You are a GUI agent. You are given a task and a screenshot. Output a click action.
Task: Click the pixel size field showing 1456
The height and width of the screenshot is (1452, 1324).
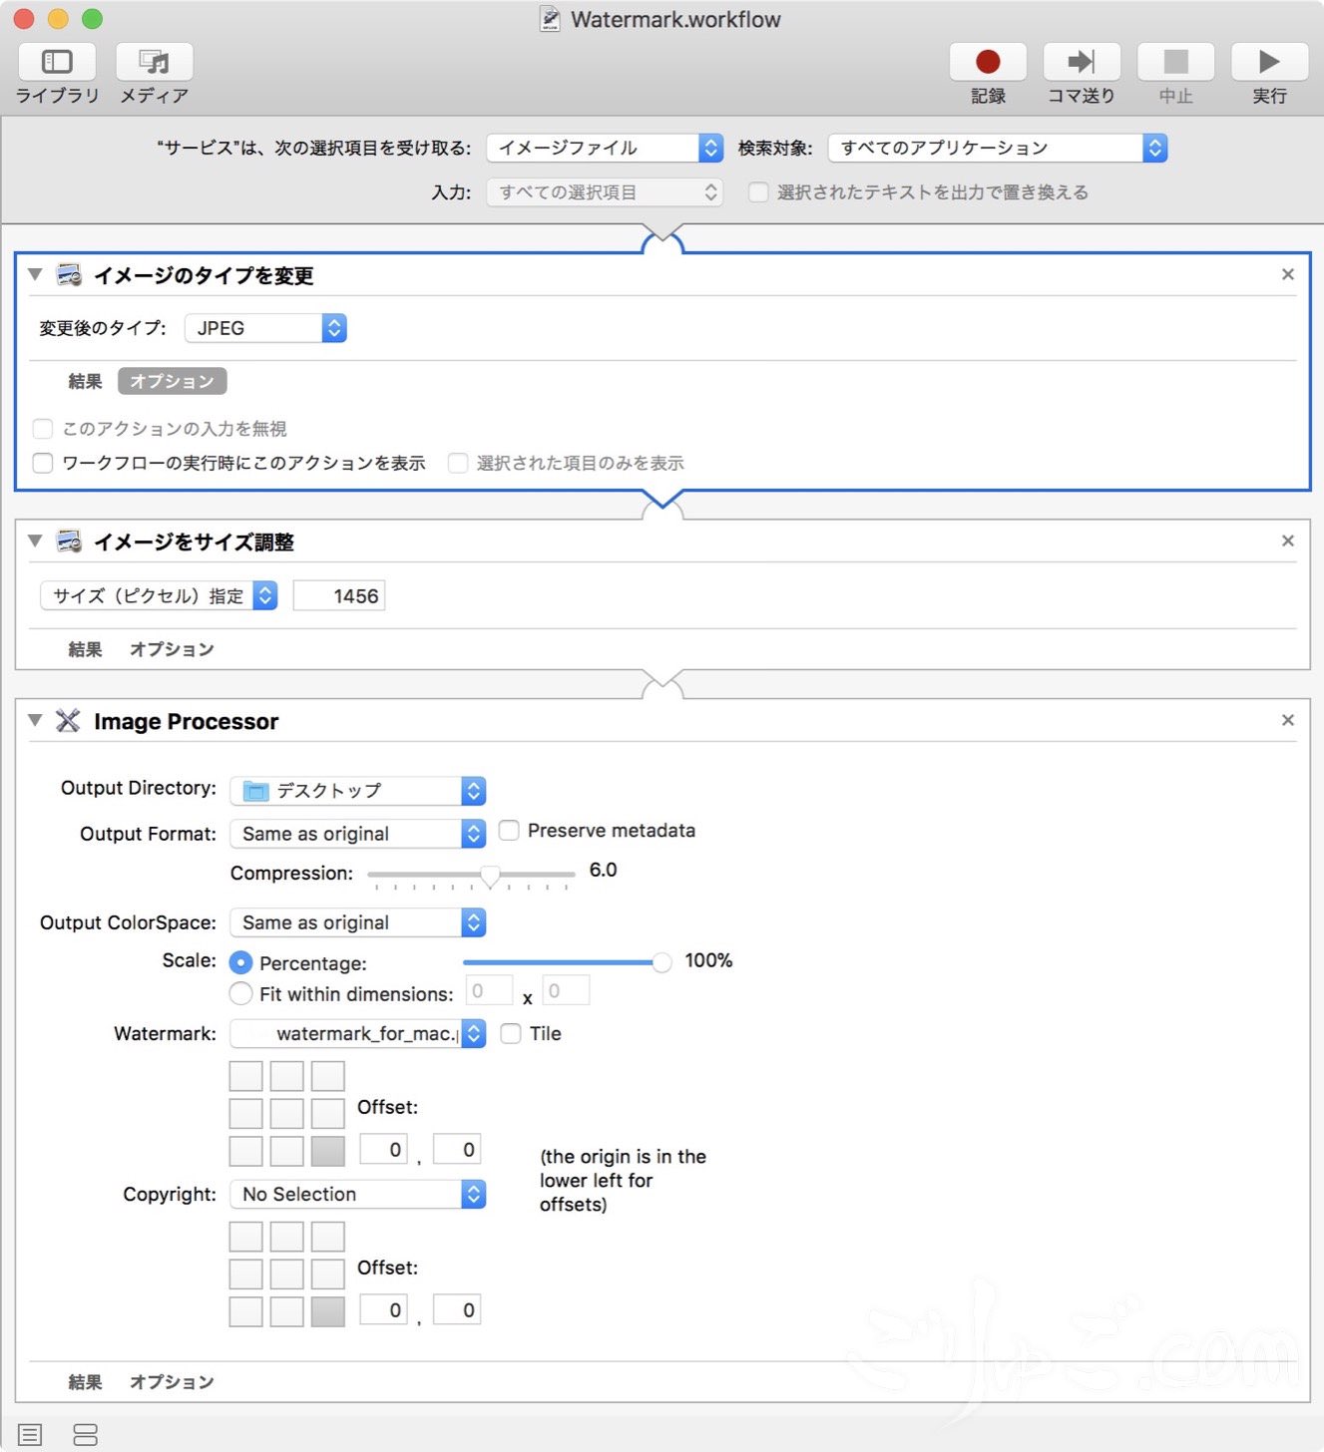tap(339, 596)
